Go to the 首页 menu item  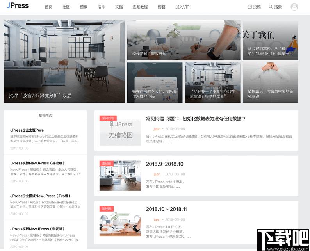click(x=48, y=7)
